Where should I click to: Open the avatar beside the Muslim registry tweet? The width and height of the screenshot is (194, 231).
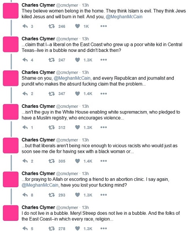11,112
